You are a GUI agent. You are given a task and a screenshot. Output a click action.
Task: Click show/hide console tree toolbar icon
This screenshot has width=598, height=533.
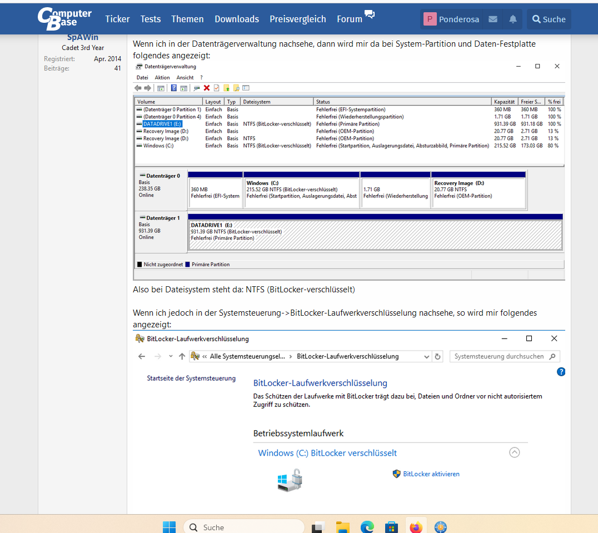161,88
